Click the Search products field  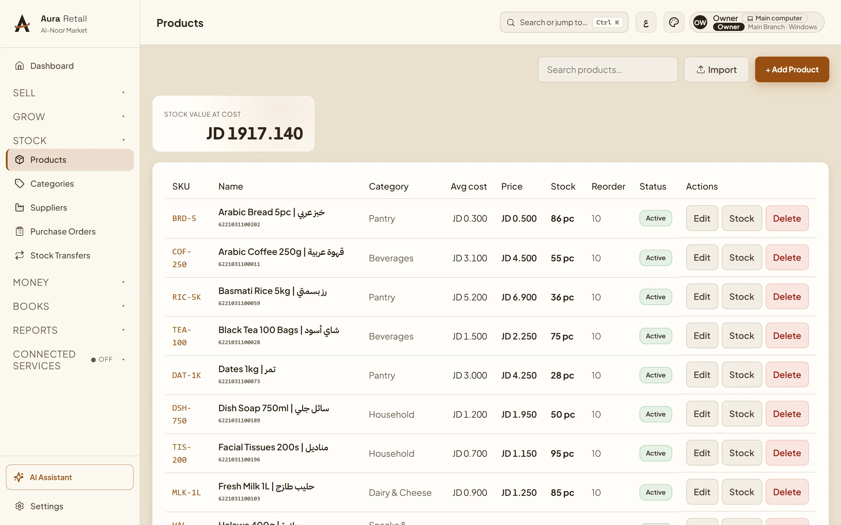coord(607,69)
